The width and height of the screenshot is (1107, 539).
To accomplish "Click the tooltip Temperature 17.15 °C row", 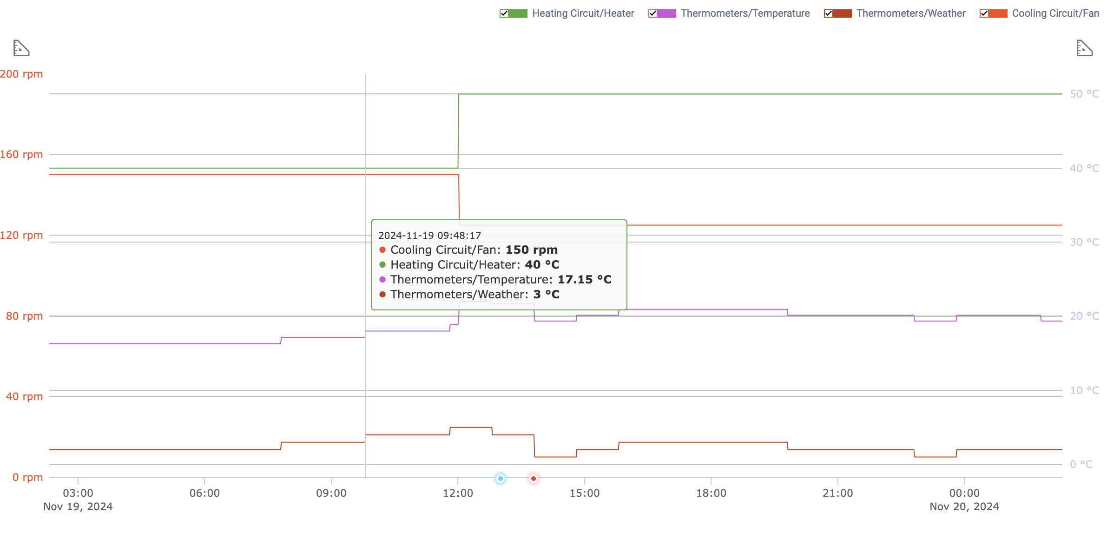I will [x=495, y=280].
